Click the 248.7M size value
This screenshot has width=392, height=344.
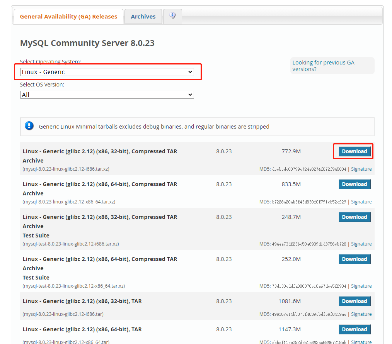[x=291, y=217]
